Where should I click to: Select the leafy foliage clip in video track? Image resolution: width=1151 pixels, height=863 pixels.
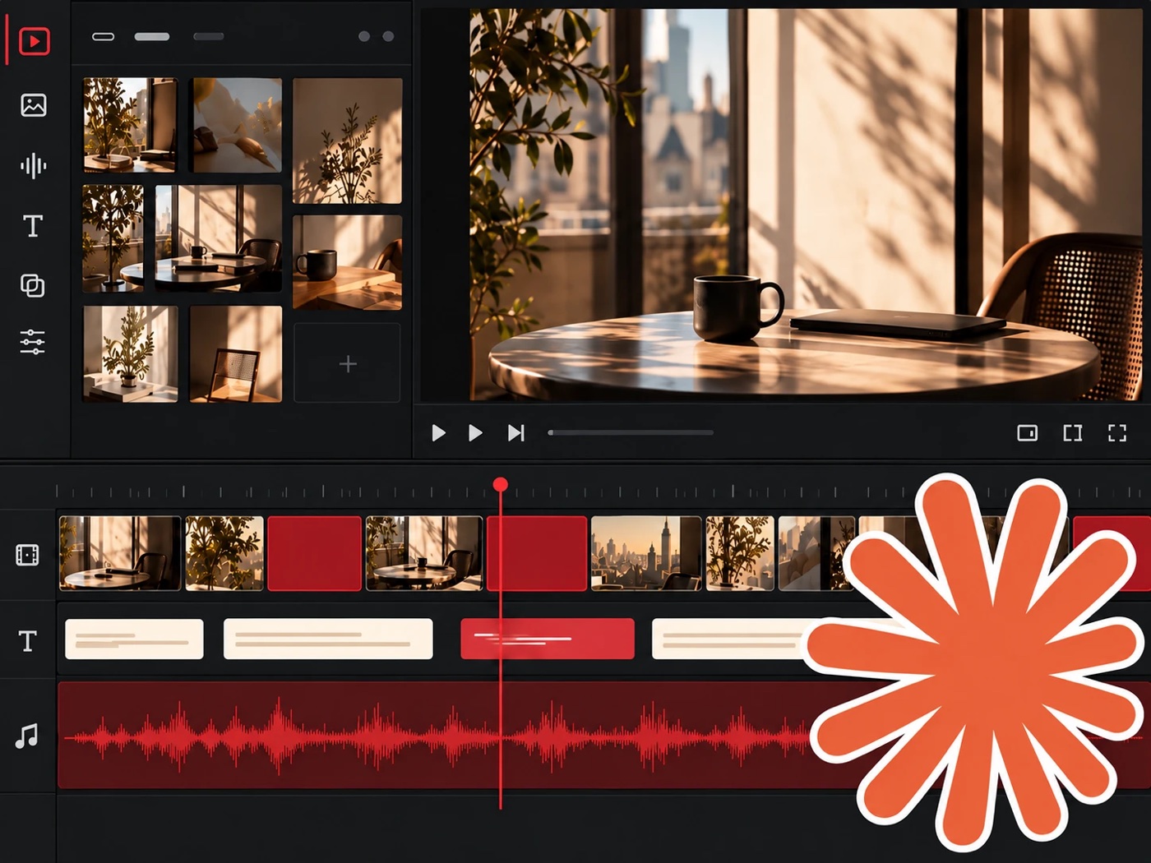[224, 553]
